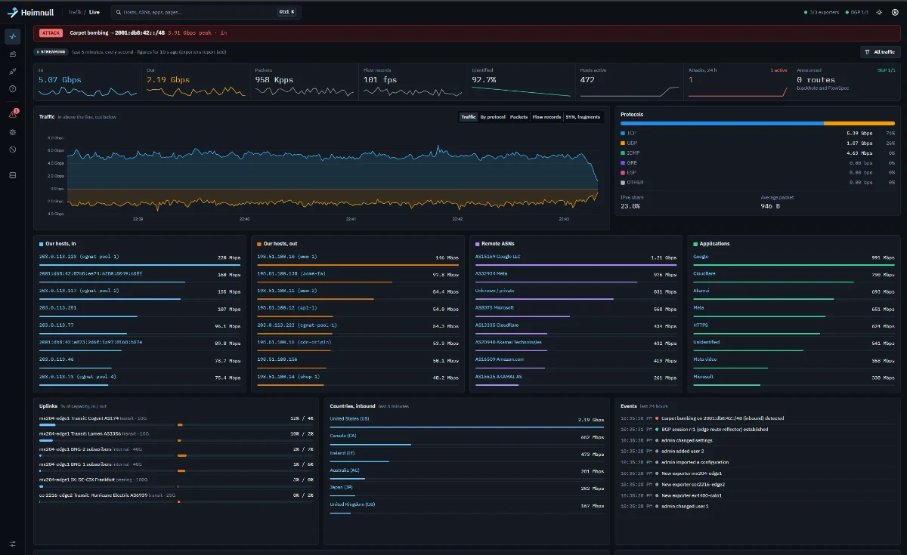Click the TCP blue legend swatch

(623, 133)
